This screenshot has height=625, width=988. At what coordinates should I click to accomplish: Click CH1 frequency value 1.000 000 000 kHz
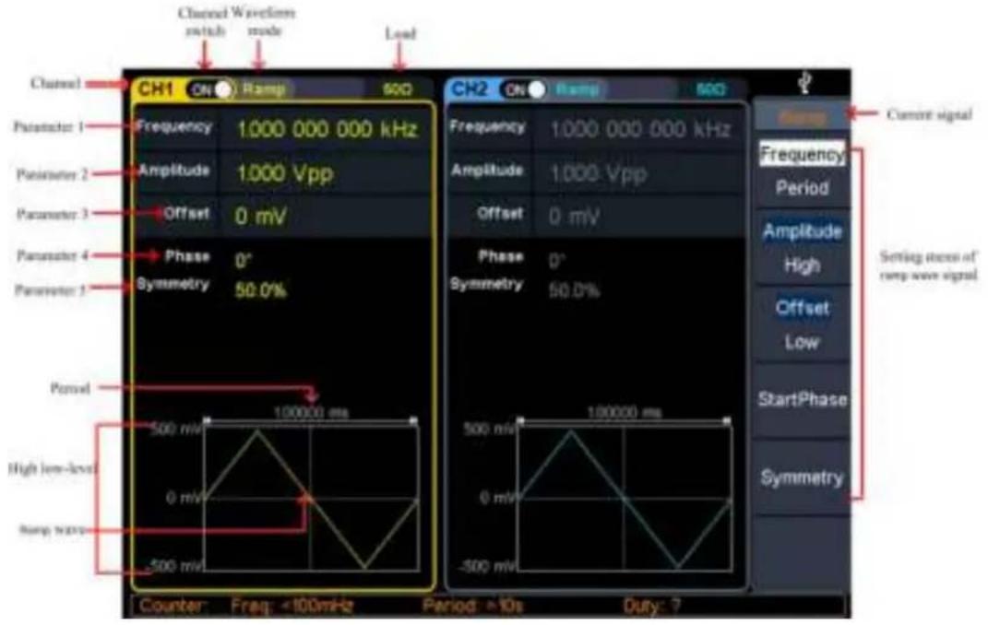coord(327,130)
